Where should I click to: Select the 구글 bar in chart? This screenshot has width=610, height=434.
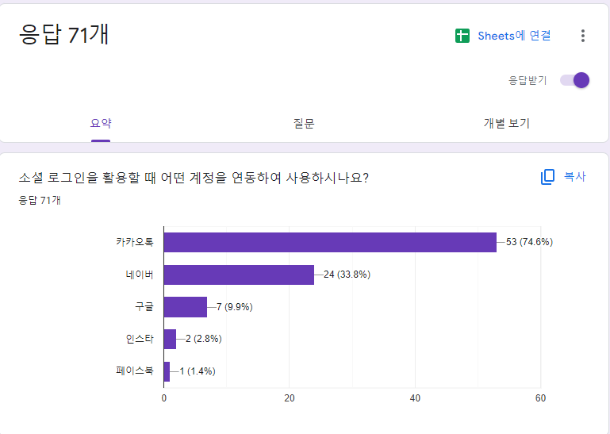pos(186,307)
